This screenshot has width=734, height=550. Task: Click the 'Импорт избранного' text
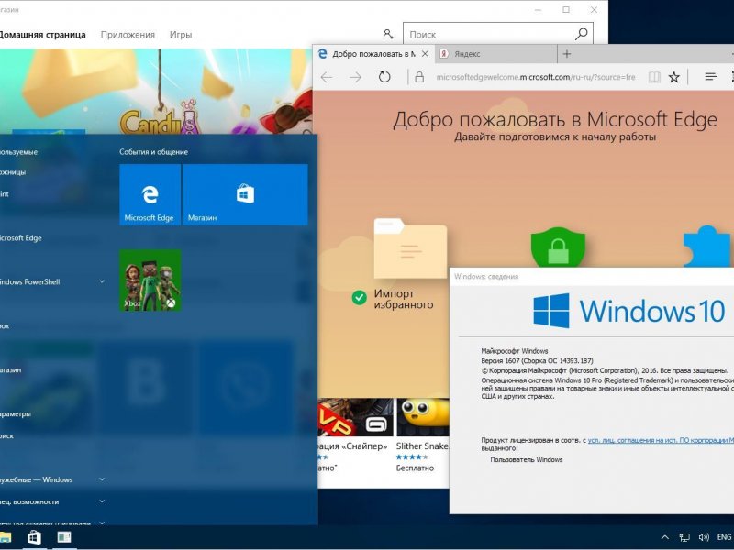404,300
